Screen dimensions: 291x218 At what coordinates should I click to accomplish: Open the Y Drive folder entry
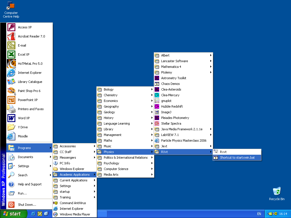(29, 127)
